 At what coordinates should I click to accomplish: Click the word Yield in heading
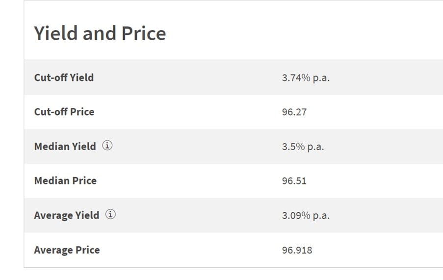pyautogui.click(x=55, y=33)
